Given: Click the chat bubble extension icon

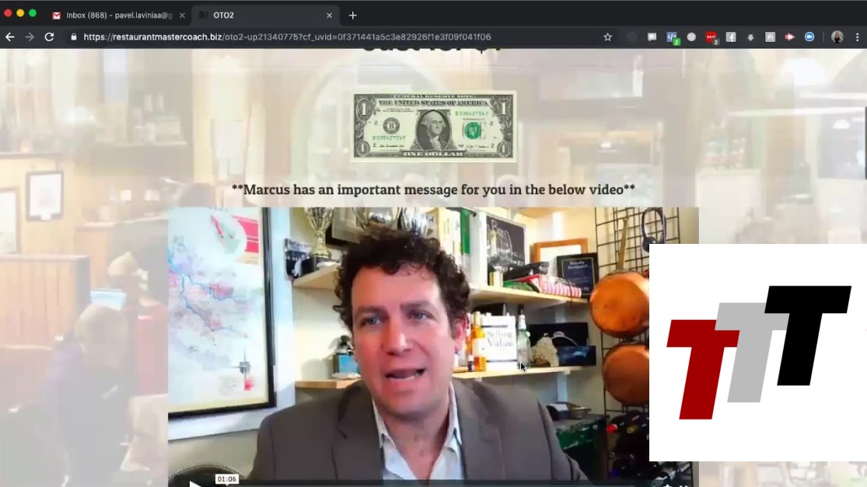Looking at the screenshot, I should click(x=652, y=37).
